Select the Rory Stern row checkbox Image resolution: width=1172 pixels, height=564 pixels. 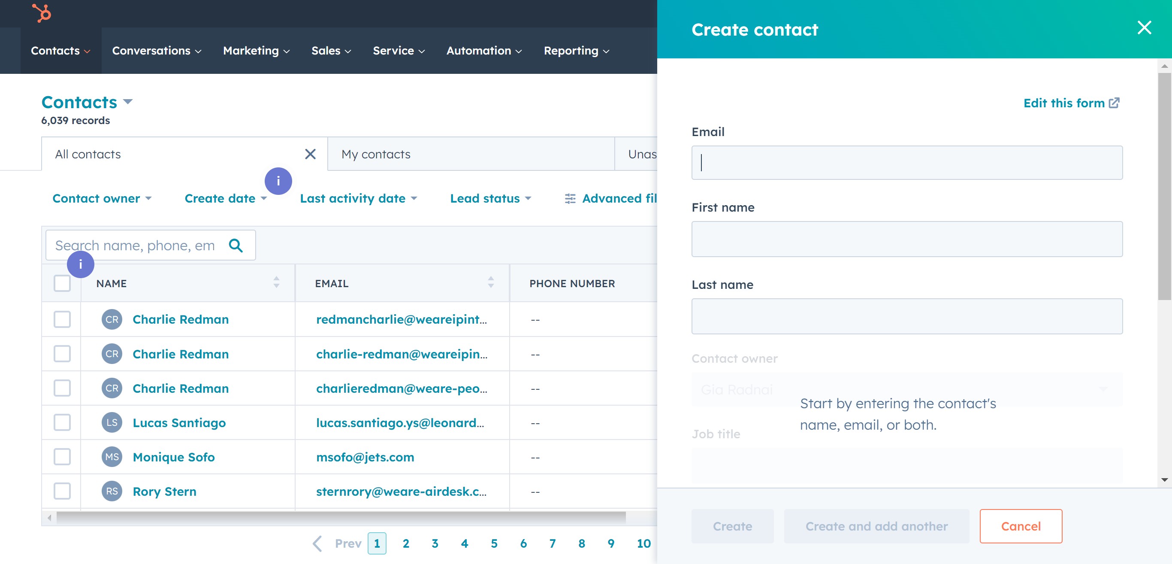point(62,491)
